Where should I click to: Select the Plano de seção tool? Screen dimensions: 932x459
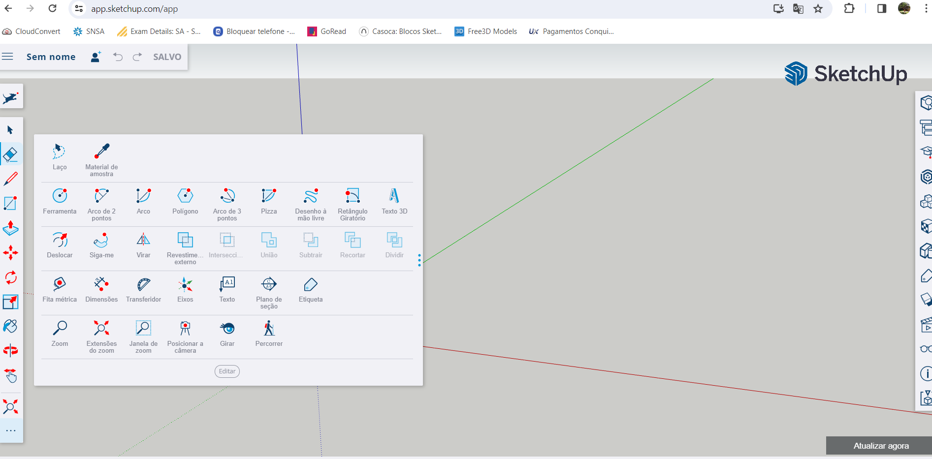(269, 292)
